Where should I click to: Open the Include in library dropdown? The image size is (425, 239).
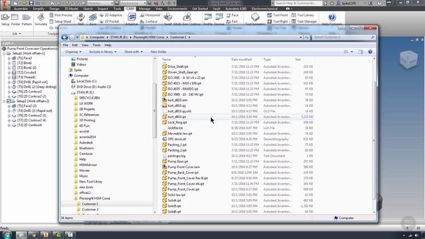point(102,52)
